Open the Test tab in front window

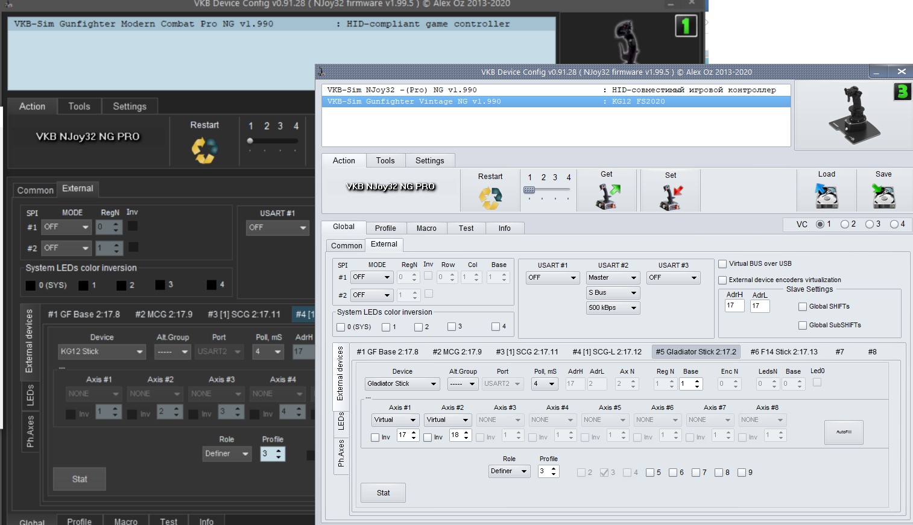coord(466,228)
